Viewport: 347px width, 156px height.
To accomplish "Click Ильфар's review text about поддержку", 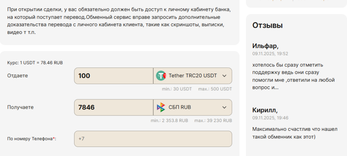I will pos(294,76).
